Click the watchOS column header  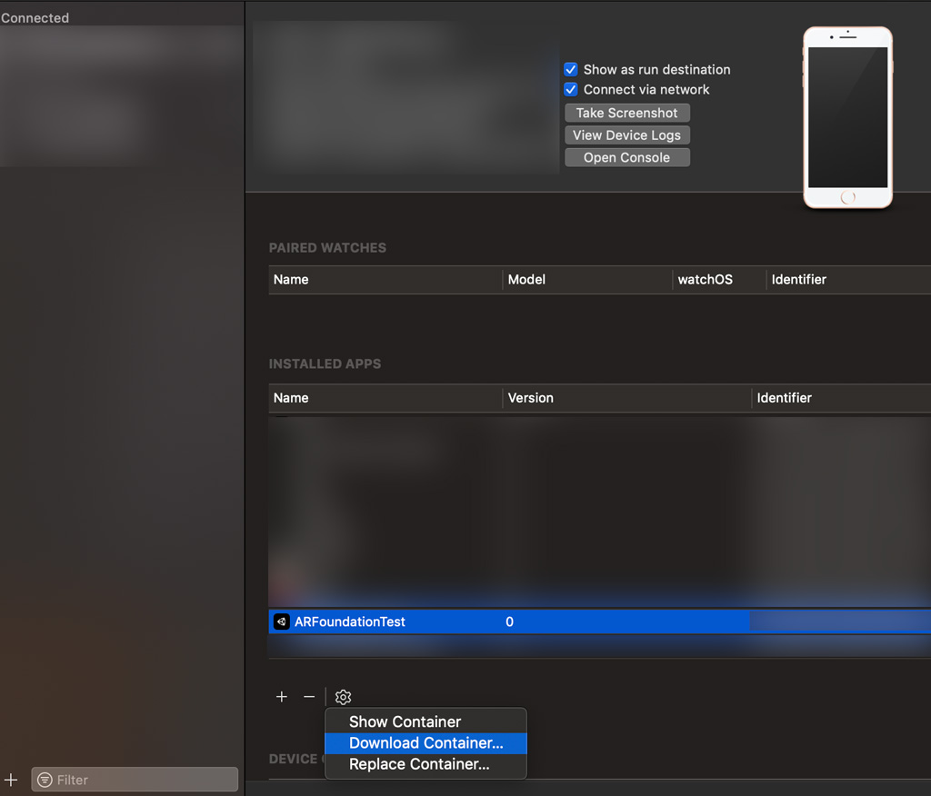tap(719, 280)
